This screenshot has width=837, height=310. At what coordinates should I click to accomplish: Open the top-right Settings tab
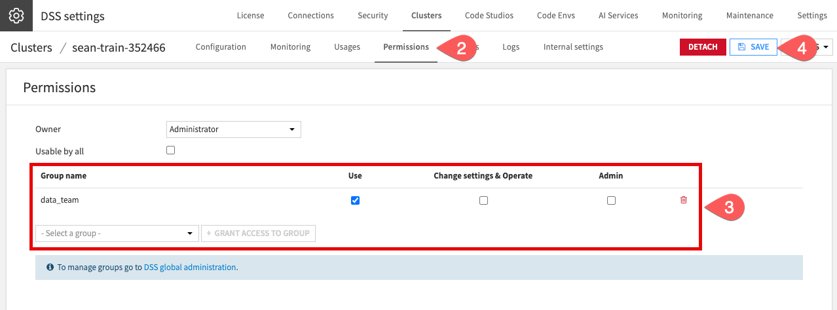(812, 16)
